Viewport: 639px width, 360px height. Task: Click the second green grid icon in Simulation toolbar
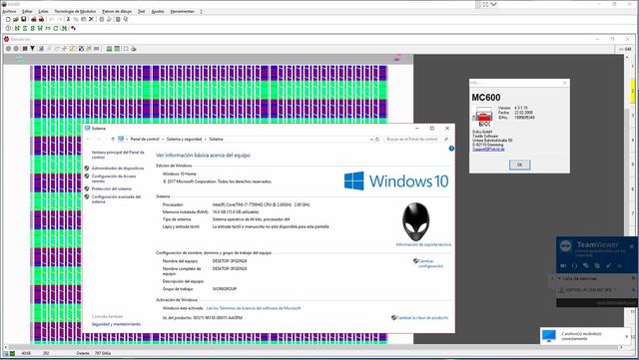pos(117,49)
